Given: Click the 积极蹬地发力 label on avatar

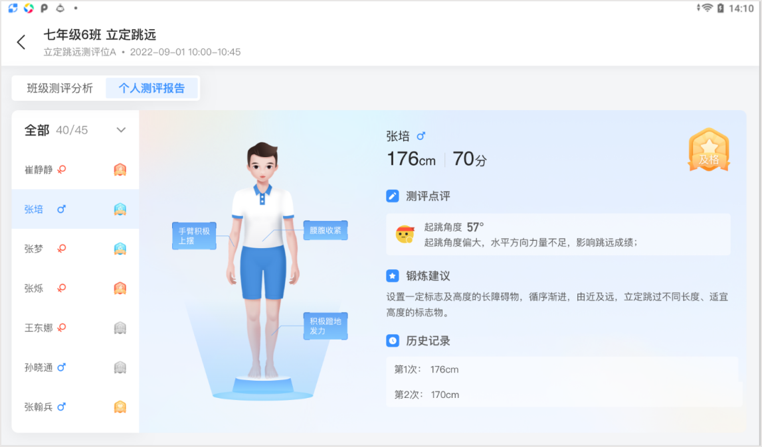Looking at the screenshot, I should point(326,326).
